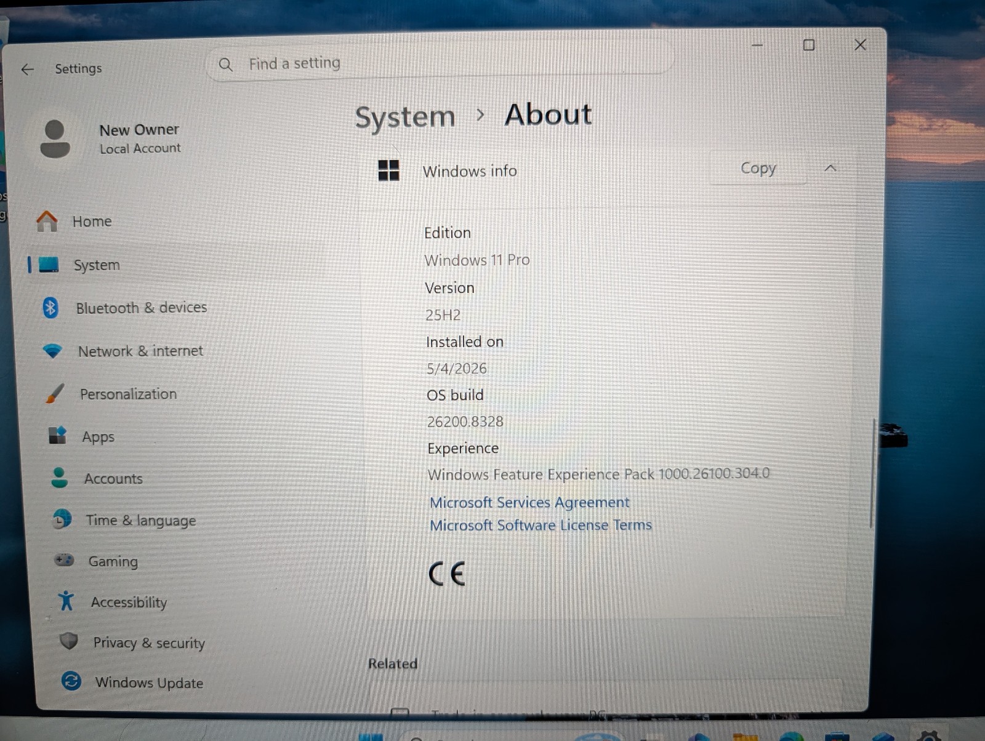The width and height of the screenshot is (985, 741).
Task: Click the Windows 11 Pro edition value
Action: tap(477, 260)
